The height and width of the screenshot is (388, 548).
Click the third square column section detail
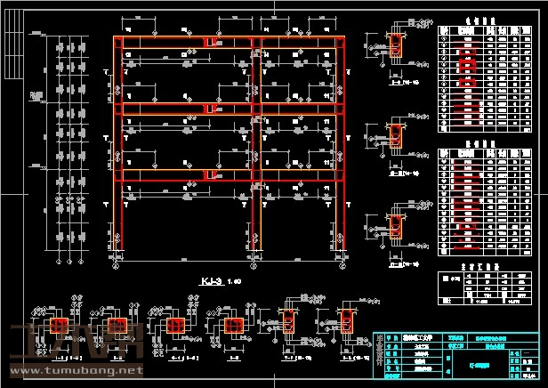tap(175, 326)
